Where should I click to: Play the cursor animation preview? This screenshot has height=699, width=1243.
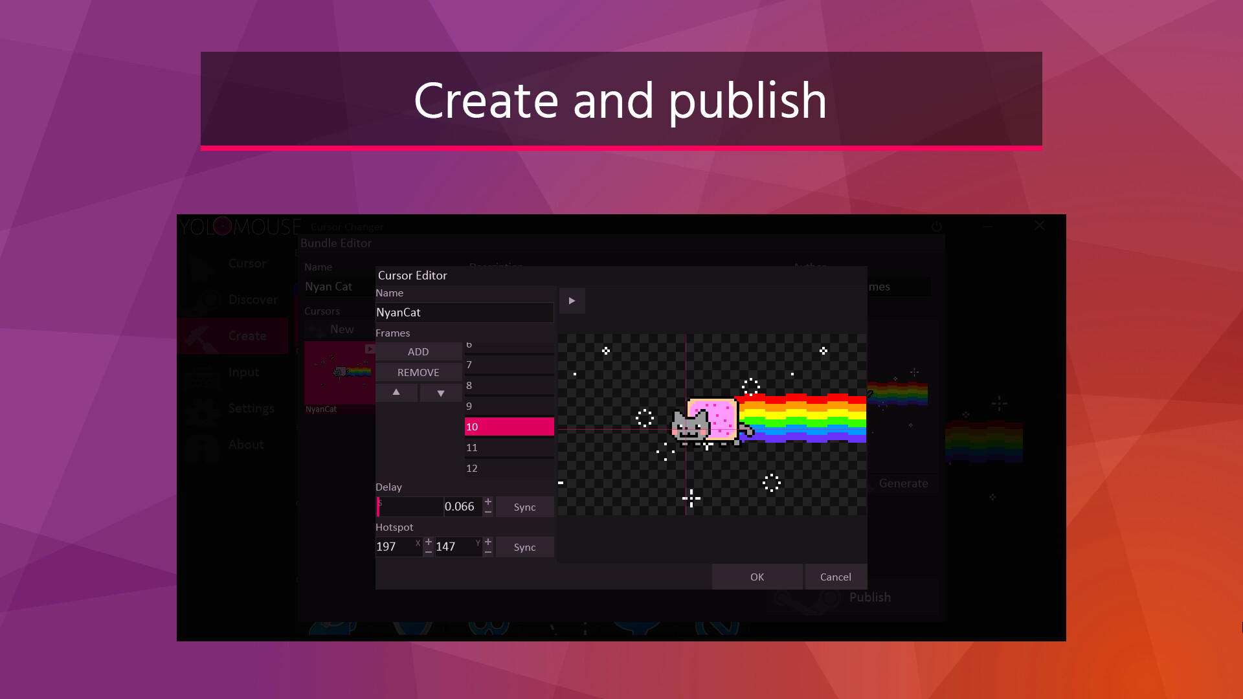point(572,301)
